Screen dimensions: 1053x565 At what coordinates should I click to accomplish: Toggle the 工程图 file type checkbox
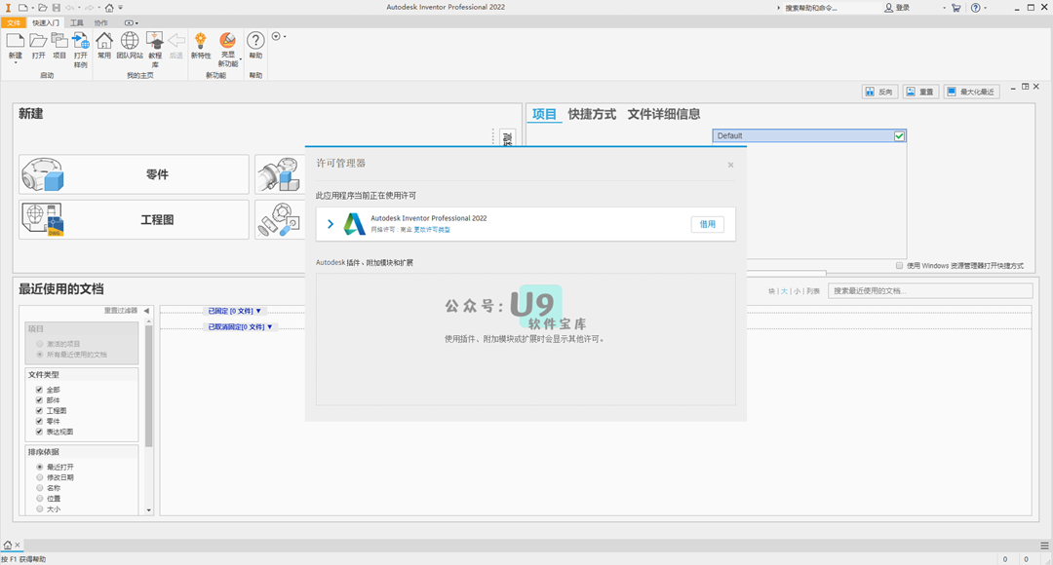tap(39, 410)
